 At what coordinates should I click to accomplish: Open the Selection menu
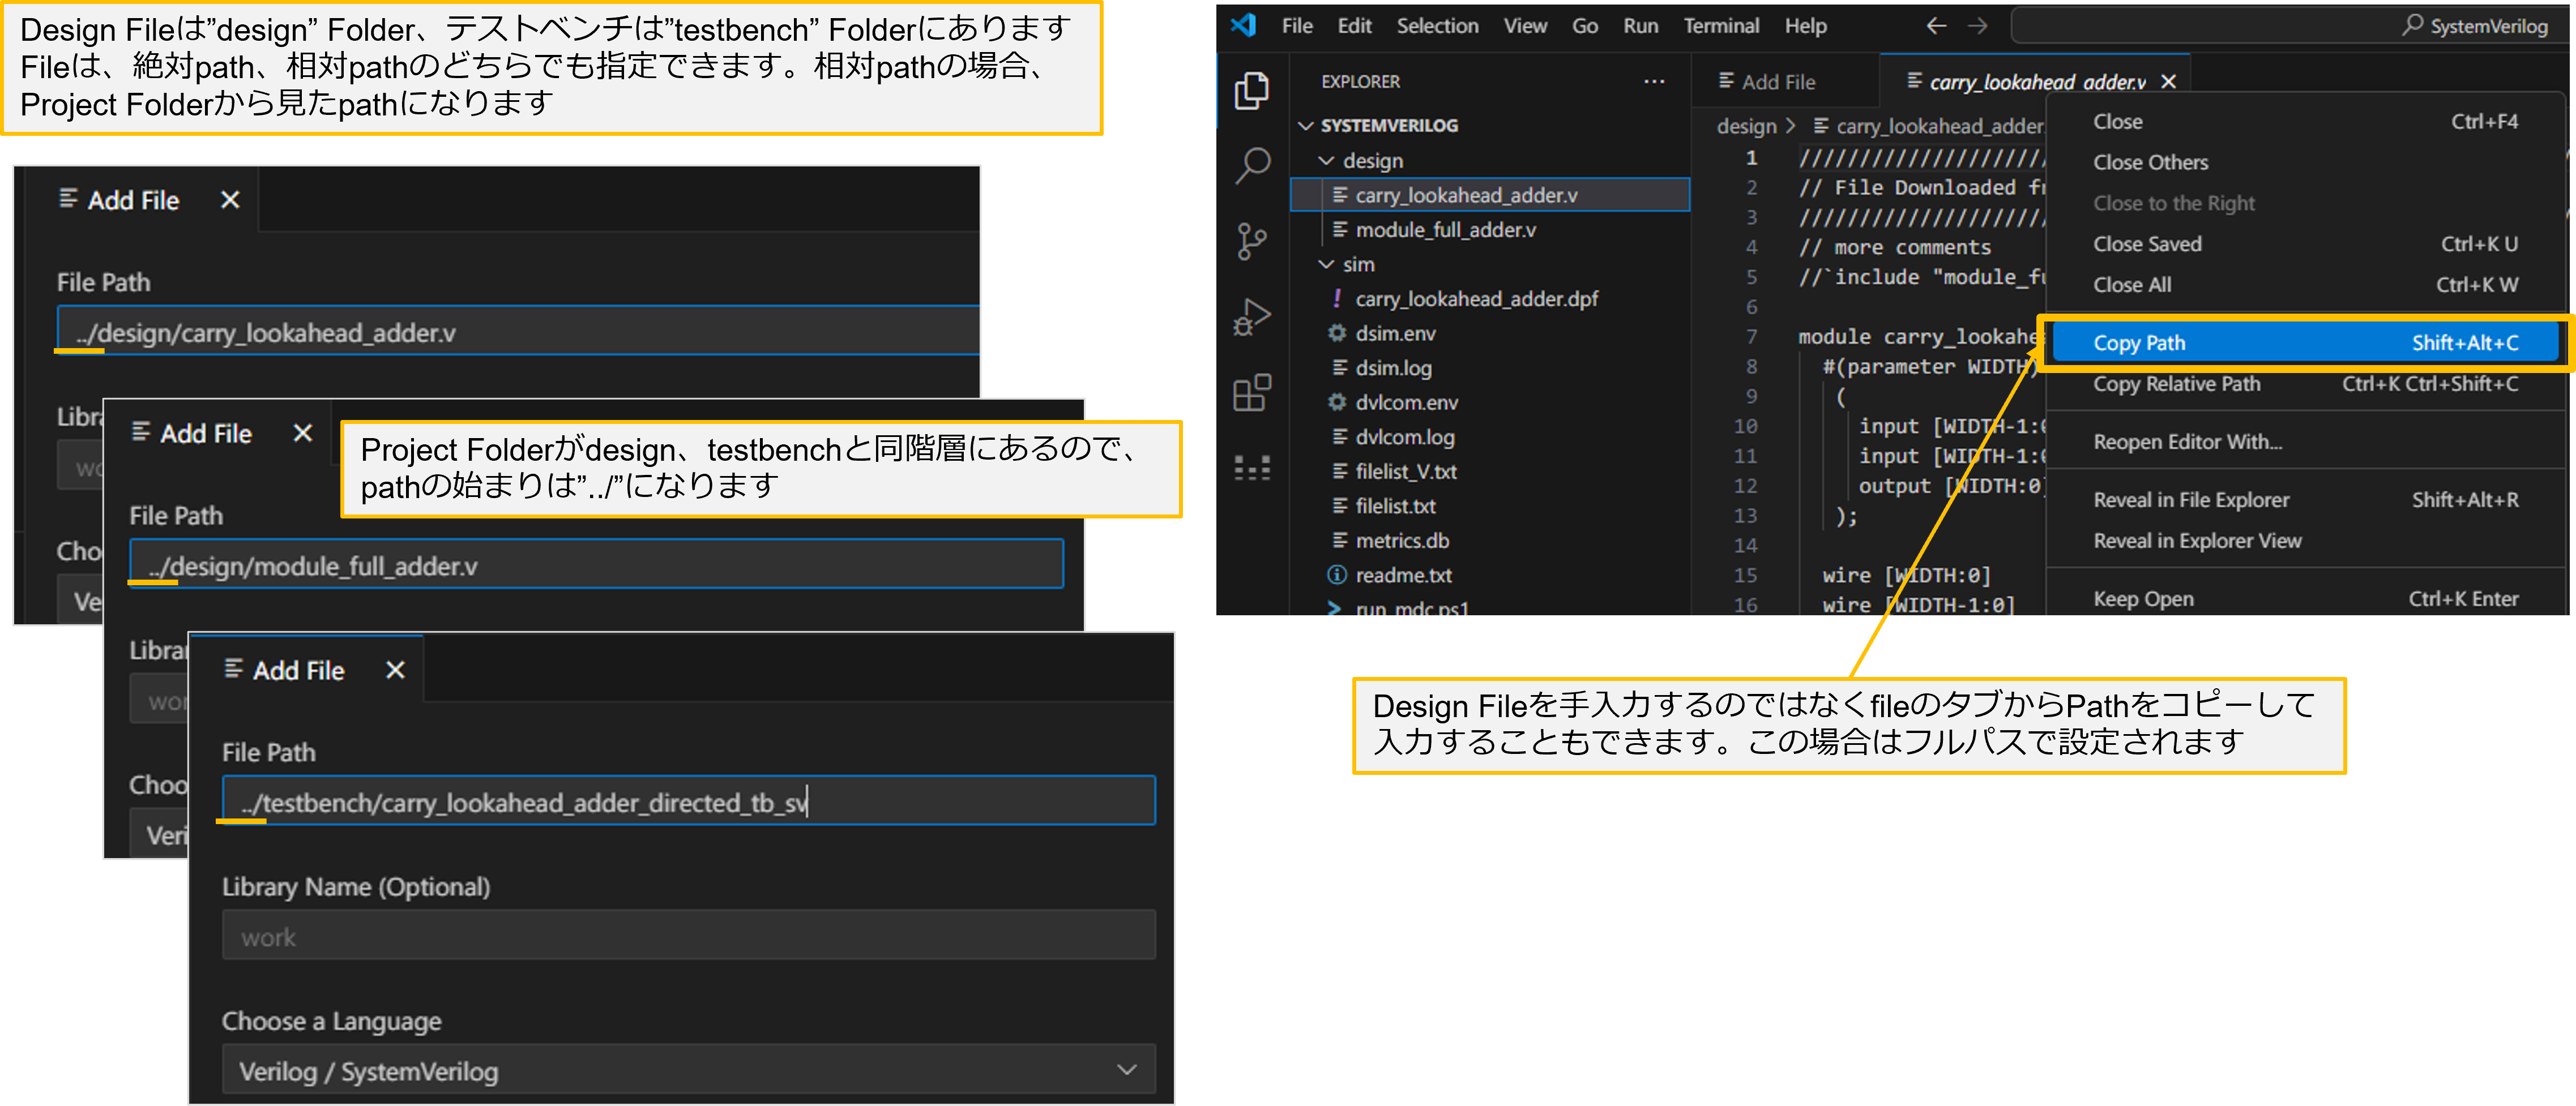(1437, 26)
